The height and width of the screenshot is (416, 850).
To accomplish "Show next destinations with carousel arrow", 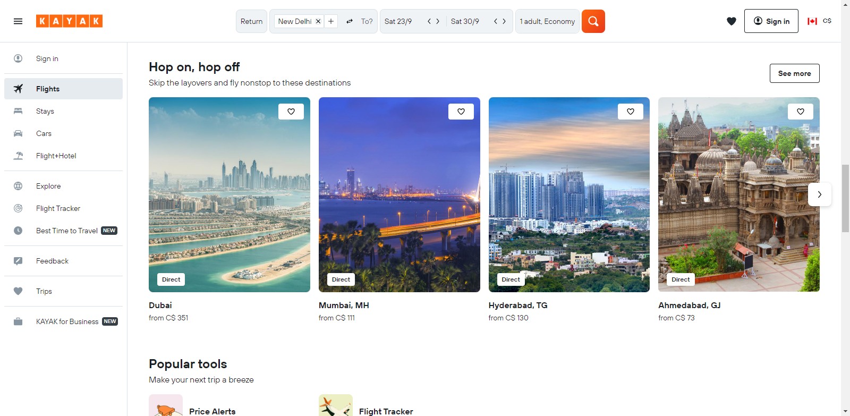I will (819, 194).
